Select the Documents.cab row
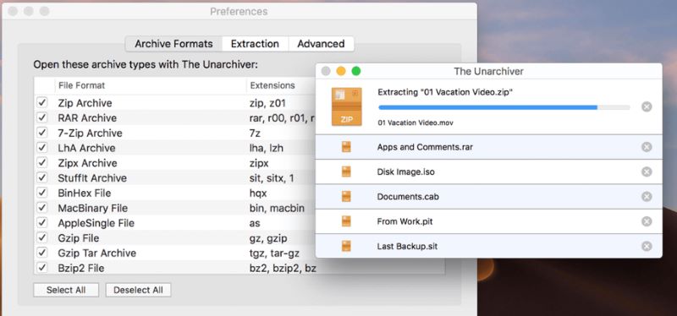This screenshot has height=316, width=677. tap(489, 197)
